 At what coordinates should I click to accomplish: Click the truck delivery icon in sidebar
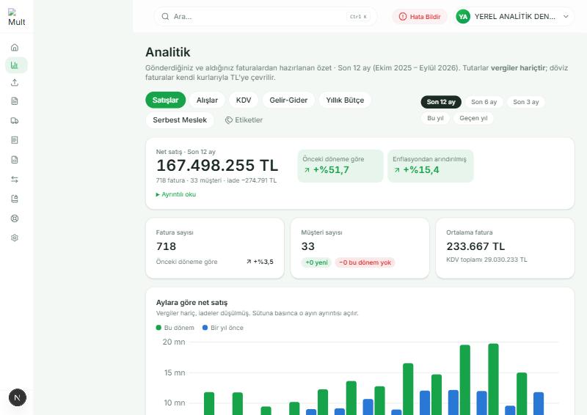click(15, 120)
